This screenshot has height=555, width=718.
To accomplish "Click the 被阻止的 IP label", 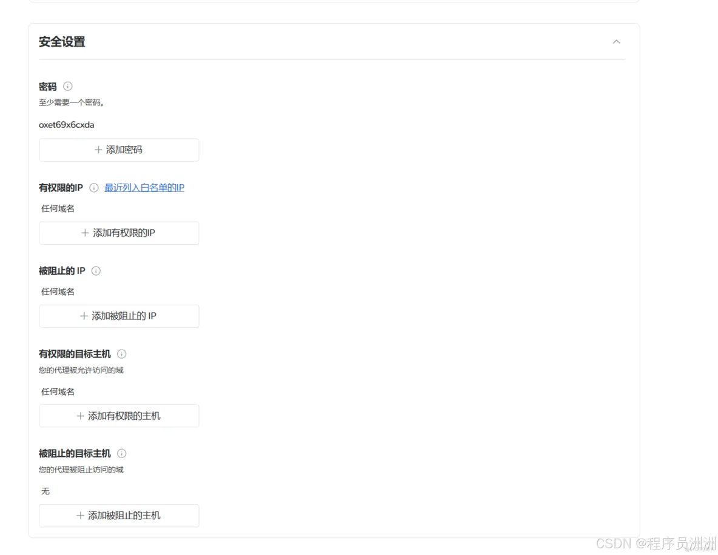I will tap(62, 271).
